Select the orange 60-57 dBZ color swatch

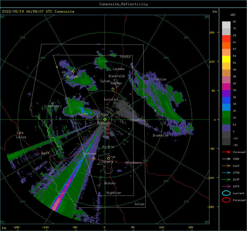tap(226, 46)
